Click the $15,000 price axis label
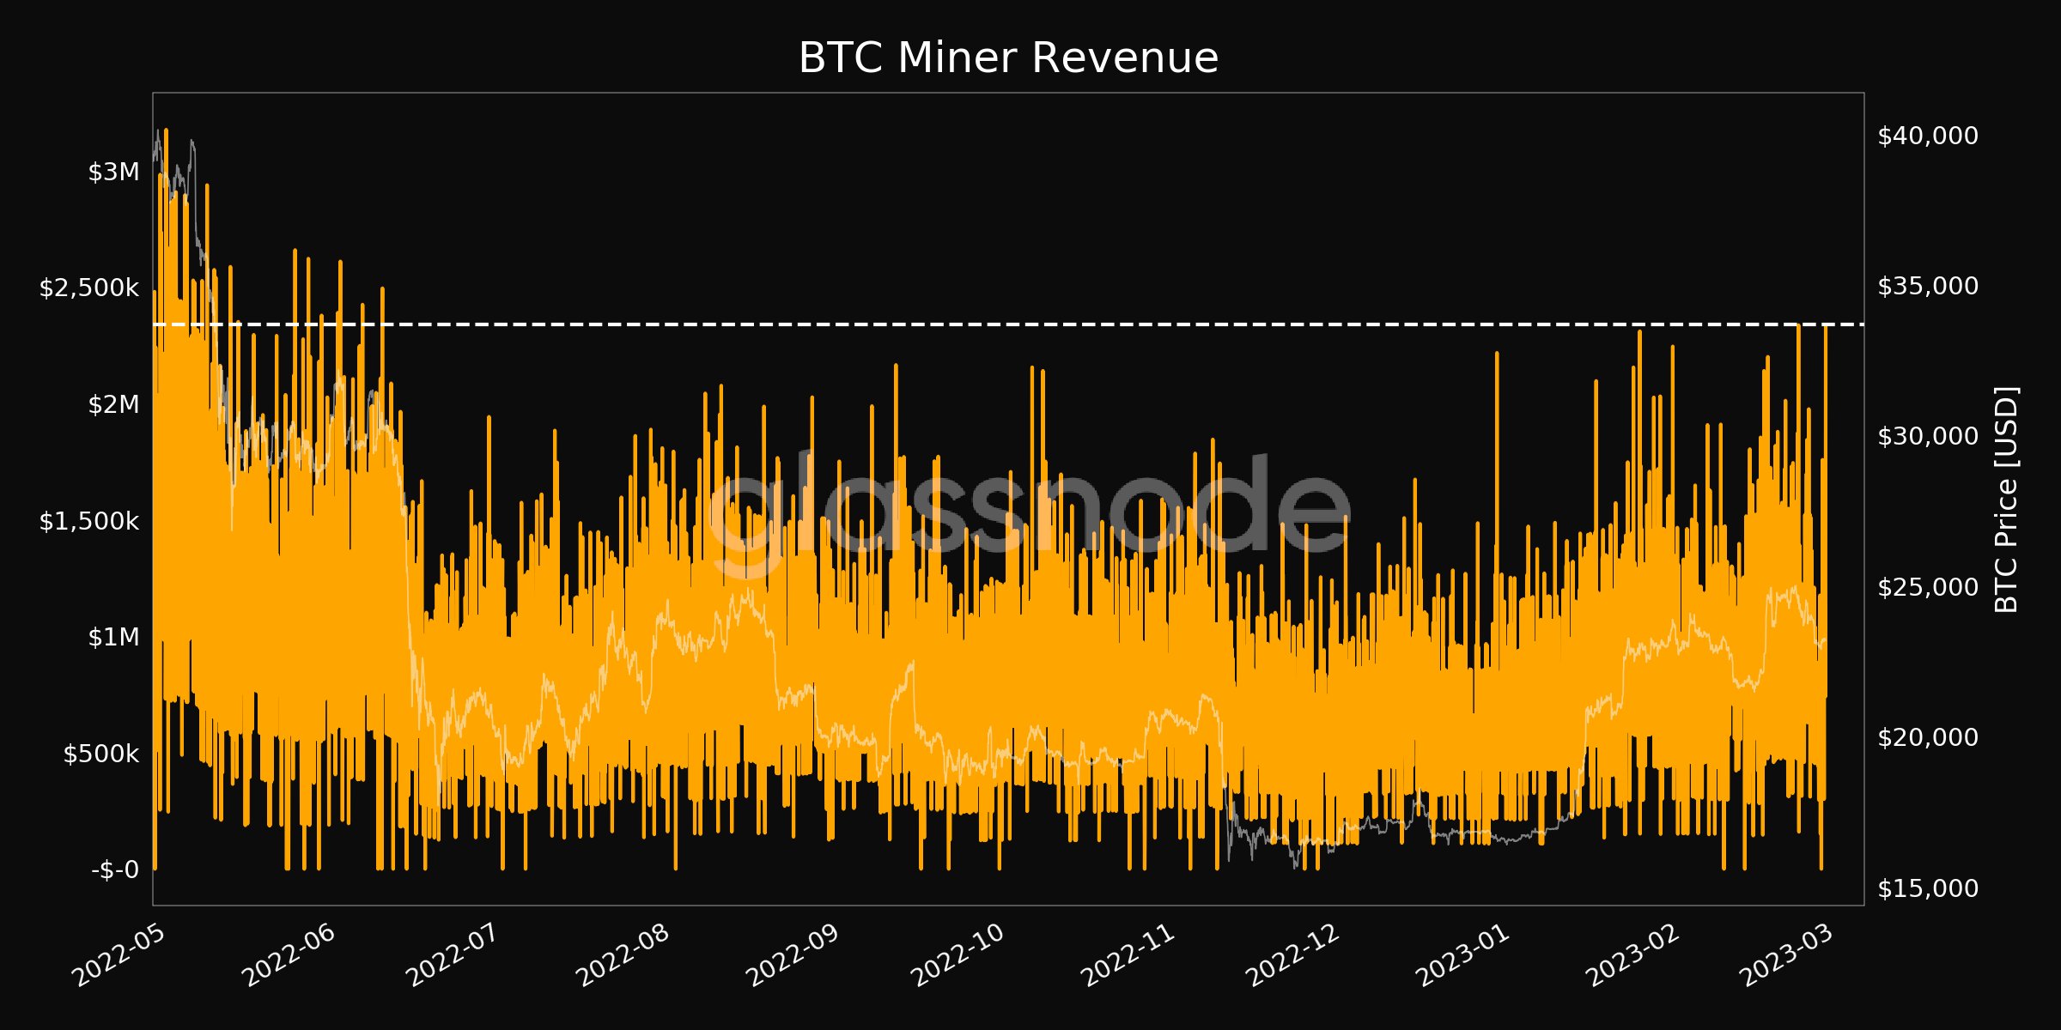The width and height of the screenshot is (2061, 1030). [x=1928, y=888]
